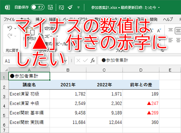Click the formula bar showing ●参加者集計

point(139,60)
